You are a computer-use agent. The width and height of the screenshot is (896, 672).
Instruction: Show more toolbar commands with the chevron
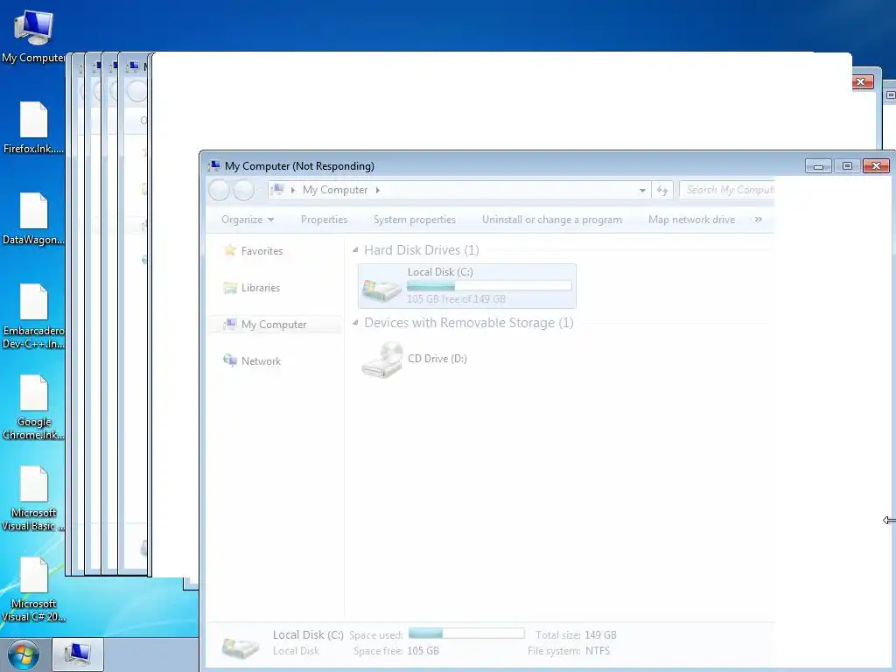(759, 220)
